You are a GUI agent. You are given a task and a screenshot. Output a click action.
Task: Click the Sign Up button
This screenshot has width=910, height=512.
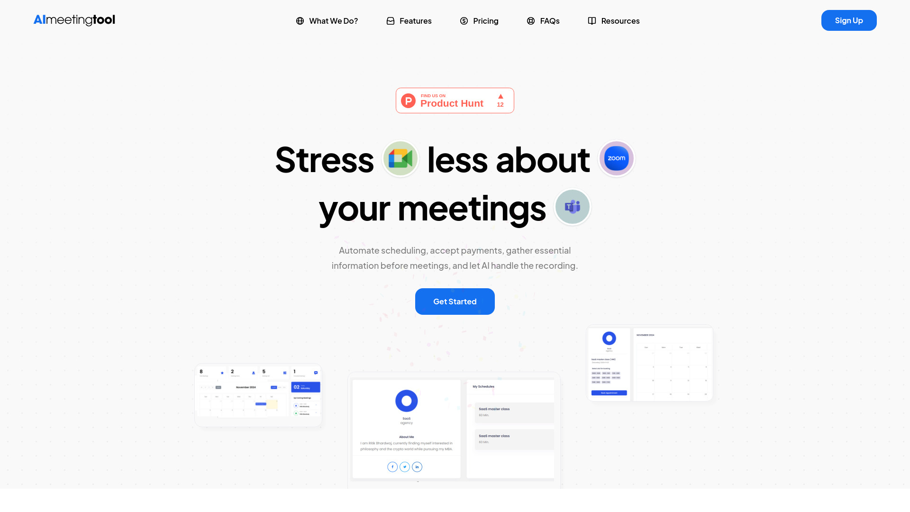tap(849, 20)
